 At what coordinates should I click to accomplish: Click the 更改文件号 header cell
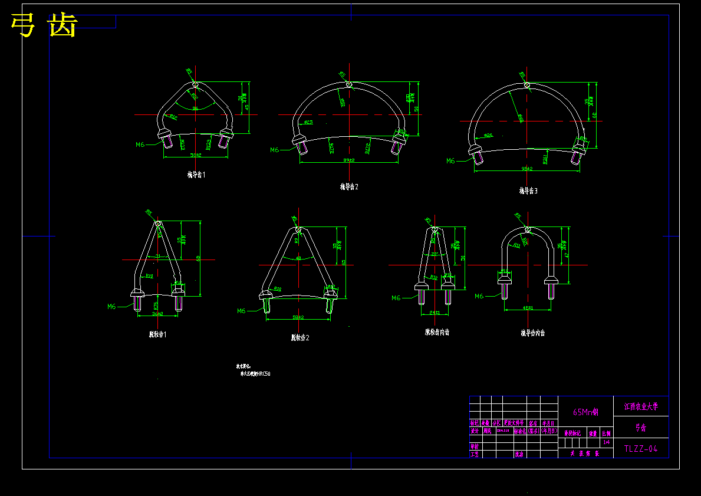pyautogui.click(x=514, y=423)
